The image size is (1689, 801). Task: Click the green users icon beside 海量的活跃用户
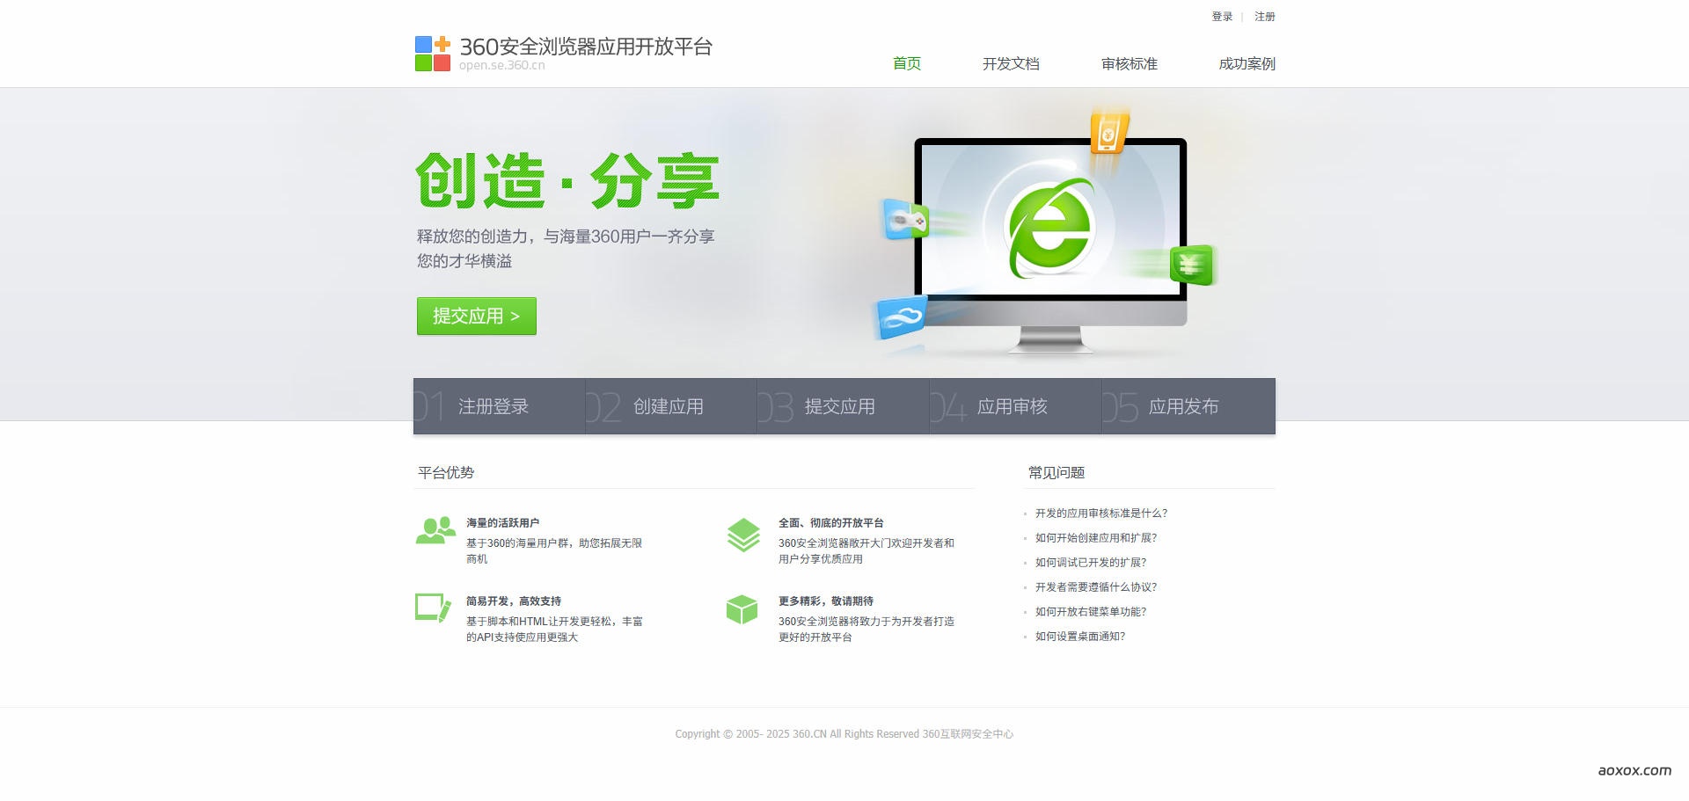pos(434,532)
